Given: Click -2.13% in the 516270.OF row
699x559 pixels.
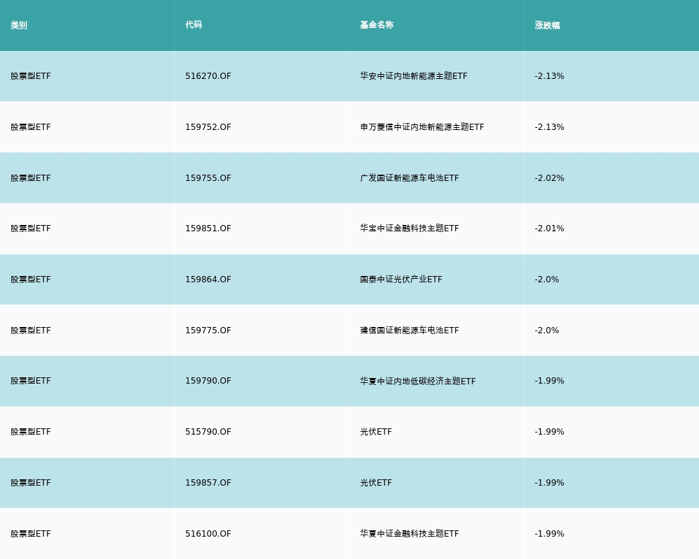Looking at the screenshot, I should click(x=549, y=76).
